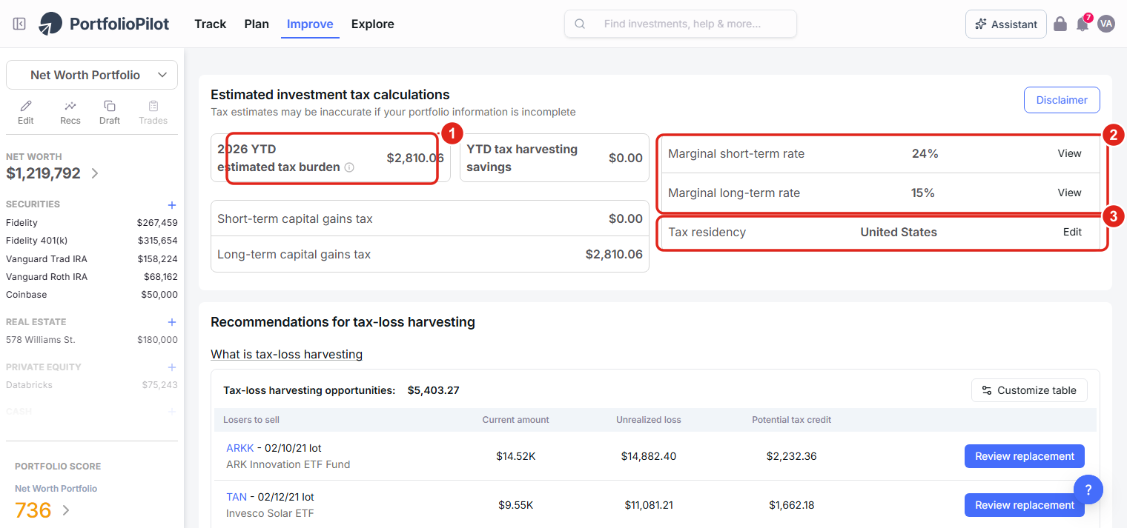Focus the Find investments search field

(x=681, y=24)
